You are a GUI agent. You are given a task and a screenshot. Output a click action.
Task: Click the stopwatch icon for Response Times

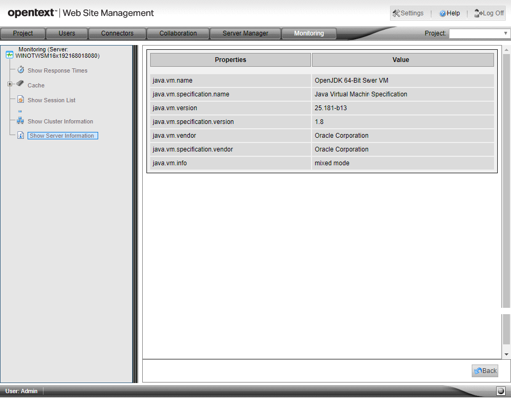pos(21,69)
